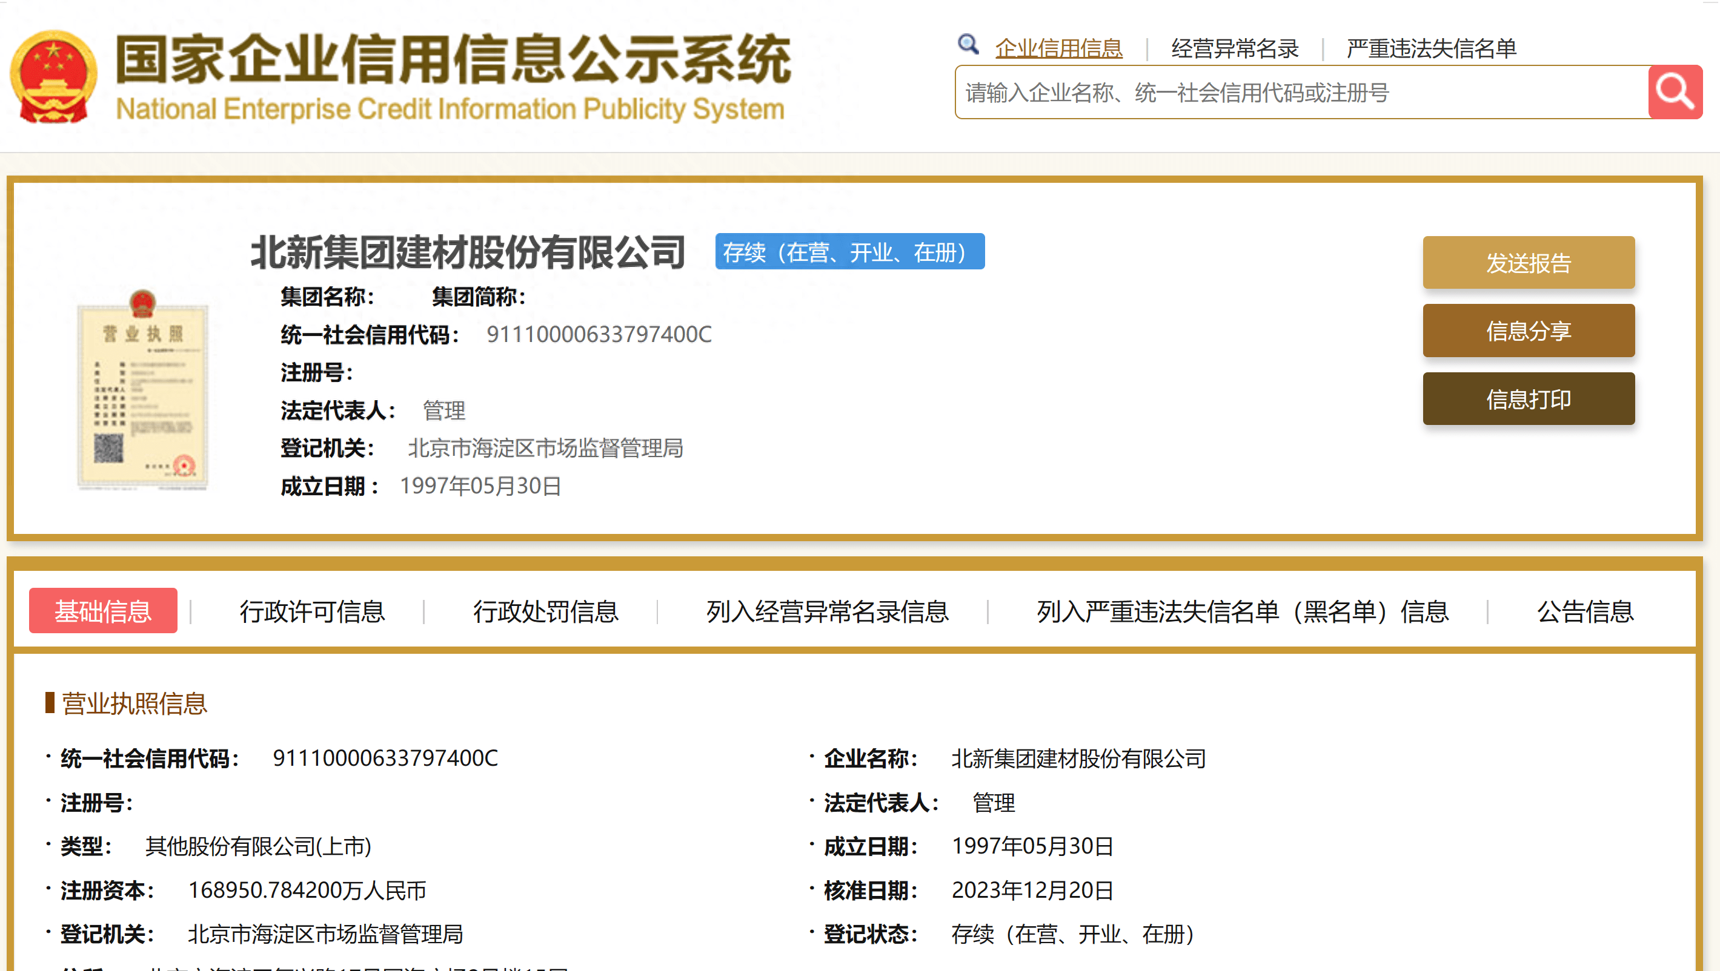Click the license-section credit code value

tap(385, 758)
